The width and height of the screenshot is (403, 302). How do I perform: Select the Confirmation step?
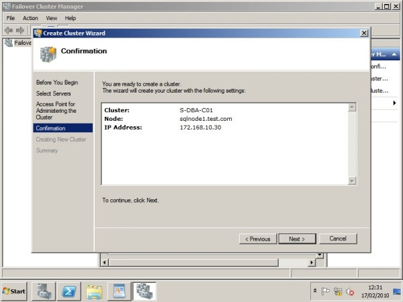[62, 128]
